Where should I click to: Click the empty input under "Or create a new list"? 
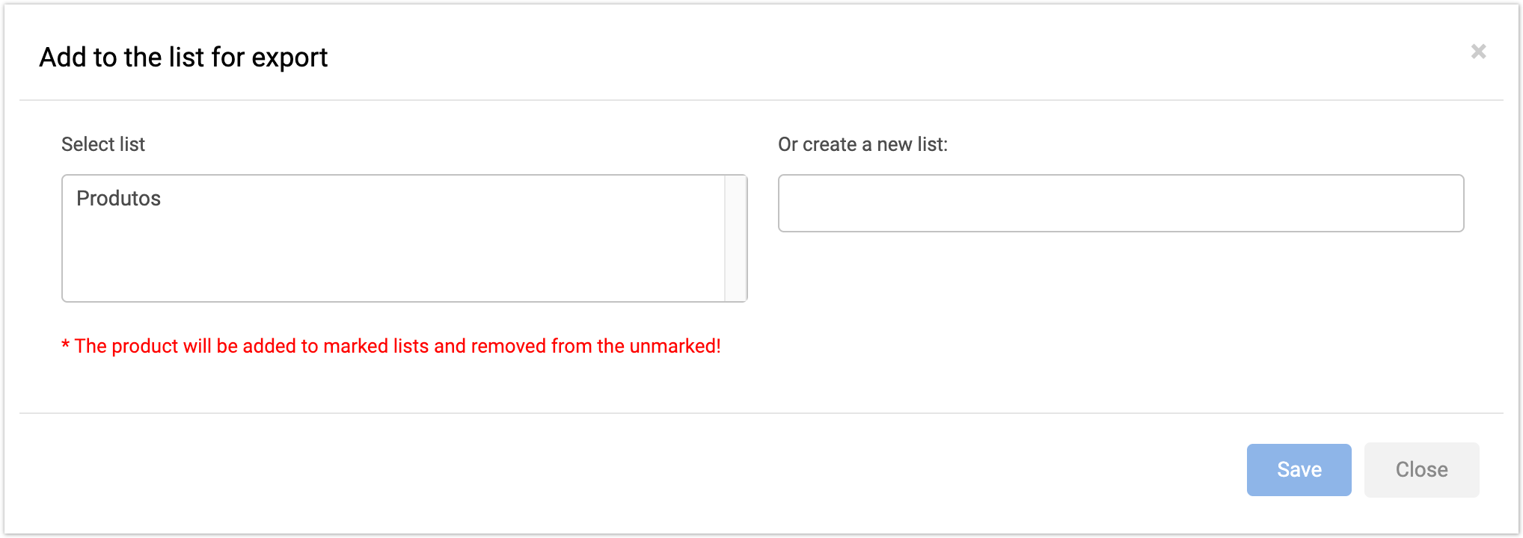coord(1121,203)
